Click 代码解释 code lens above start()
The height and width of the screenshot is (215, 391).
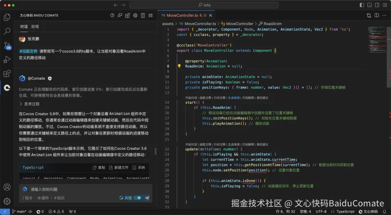(248, 98)
